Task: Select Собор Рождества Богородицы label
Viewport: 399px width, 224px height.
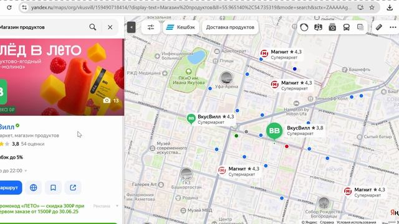Action: point(324,214)
